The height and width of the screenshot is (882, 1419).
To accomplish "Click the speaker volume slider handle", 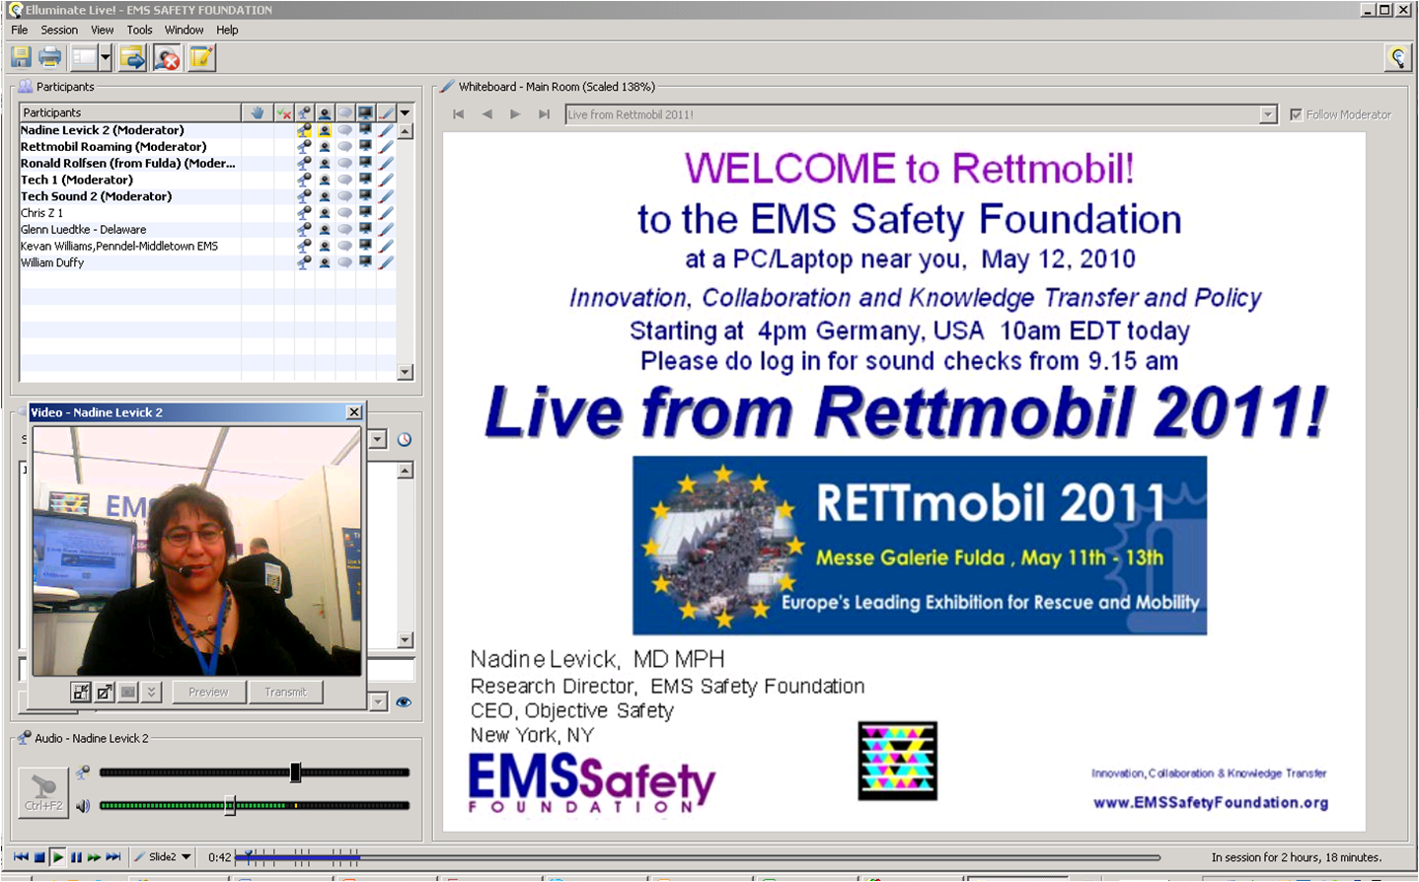I will [230, 806].
